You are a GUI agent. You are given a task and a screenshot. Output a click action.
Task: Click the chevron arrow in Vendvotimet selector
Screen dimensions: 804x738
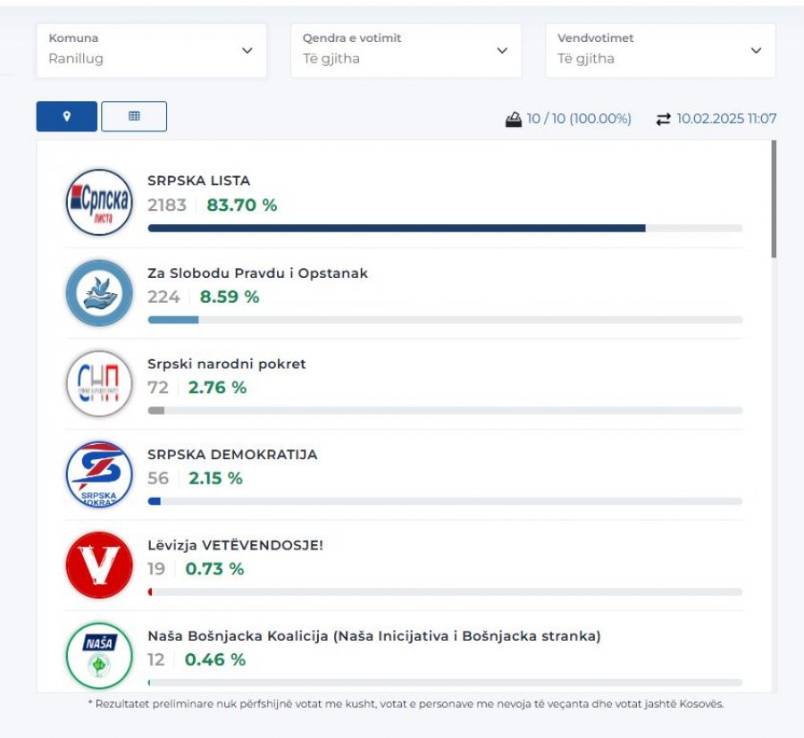(x=756, y=50)
